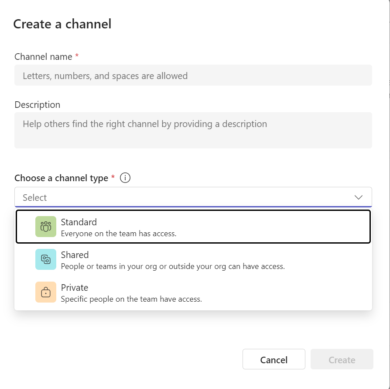390x389 pixels.
Task: Pick the Private channel type option
Action: (193, 293)
